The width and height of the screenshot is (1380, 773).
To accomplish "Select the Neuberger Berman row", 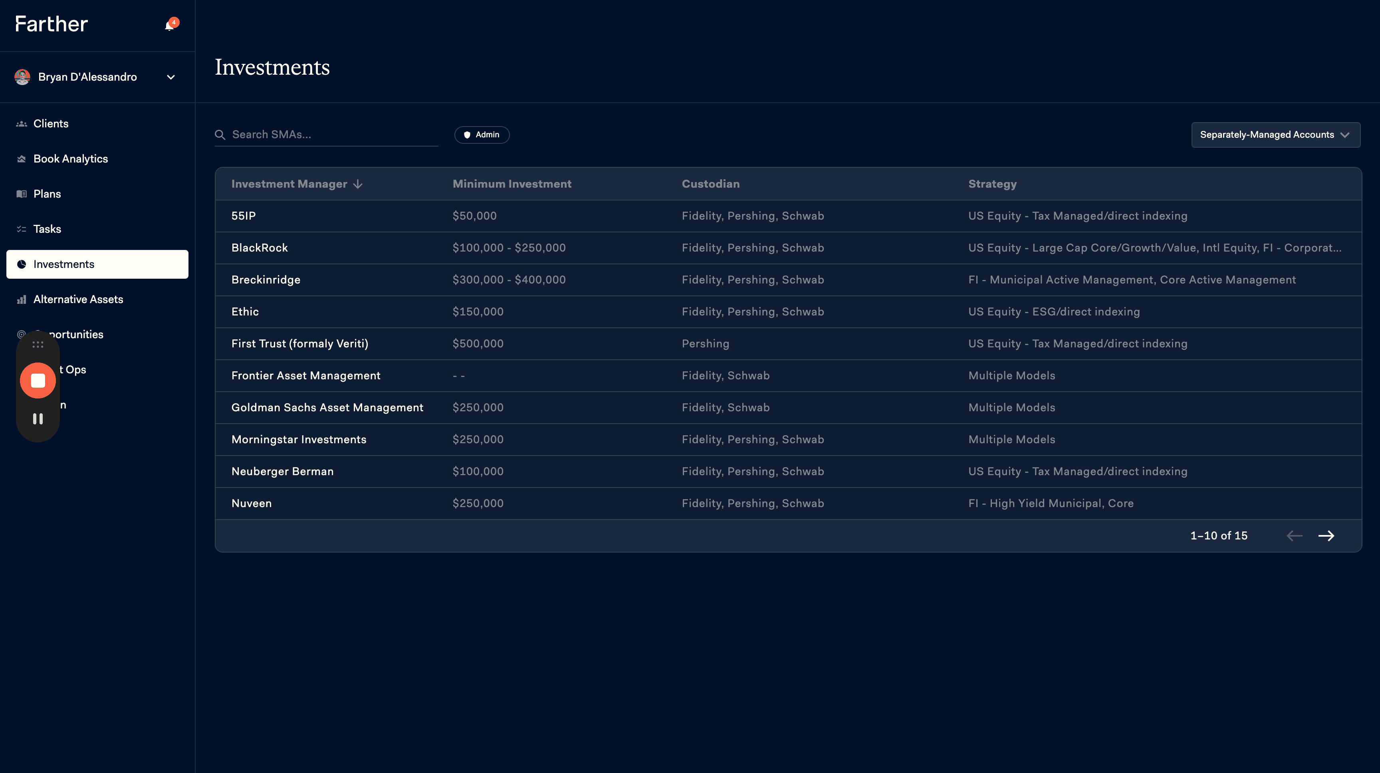I will (788, 472).
